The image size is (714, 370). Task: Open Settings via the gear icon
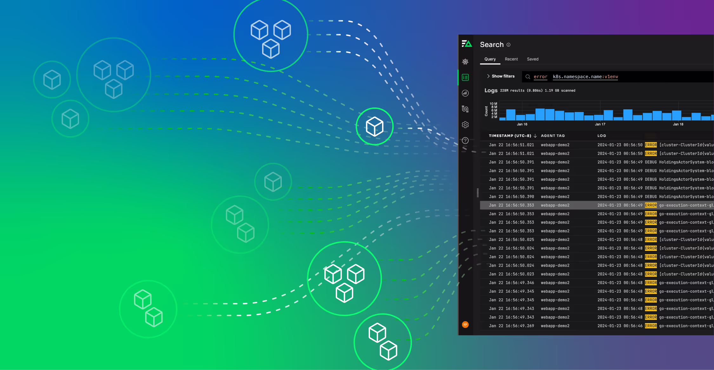465,125
